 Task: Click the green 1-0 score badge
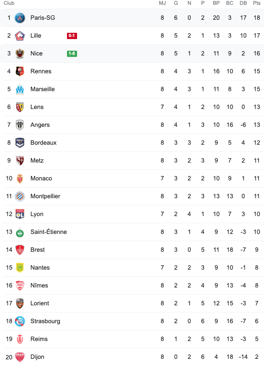click(72, 54)
